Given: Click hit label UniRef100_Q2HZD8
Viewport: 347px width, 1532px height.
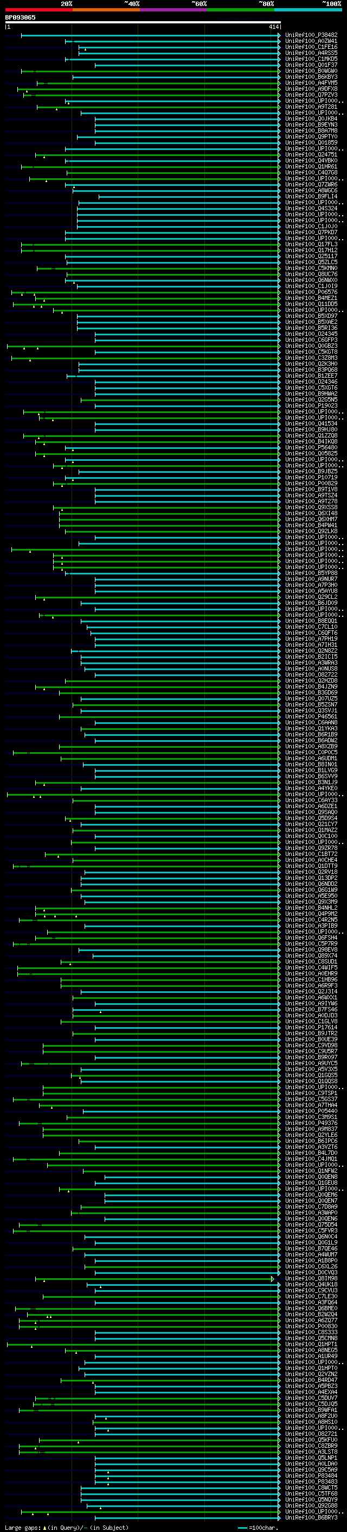Looking at the screenshot, I should [311, 680].
